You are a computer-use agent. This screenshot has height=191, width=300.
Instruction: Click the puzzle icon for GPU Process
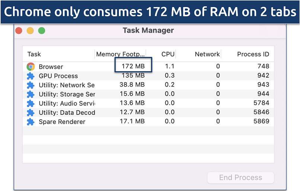[x=31, y=76]
